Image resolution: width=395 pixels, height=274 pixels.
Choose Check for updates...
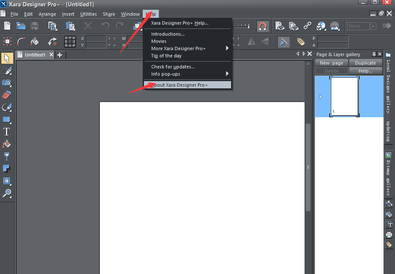click(187, 67)
